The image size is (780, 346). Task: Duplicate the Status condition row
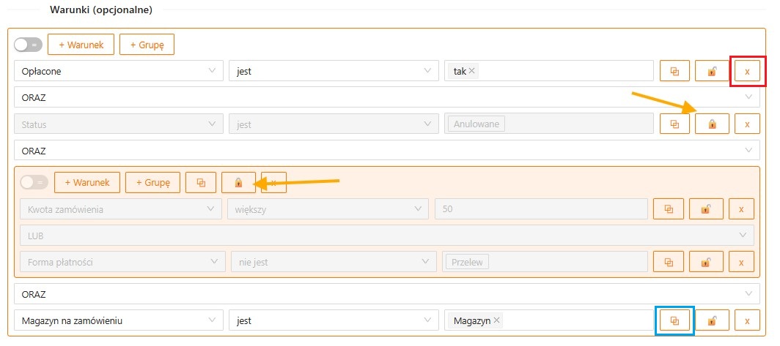[674, 124]
